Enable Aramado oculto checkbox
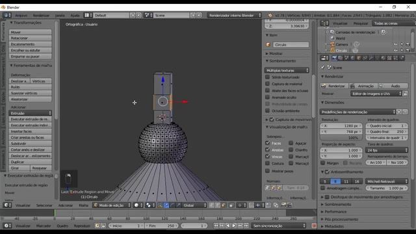Viewport: 416px width, 234px height. tap(267, 97)
